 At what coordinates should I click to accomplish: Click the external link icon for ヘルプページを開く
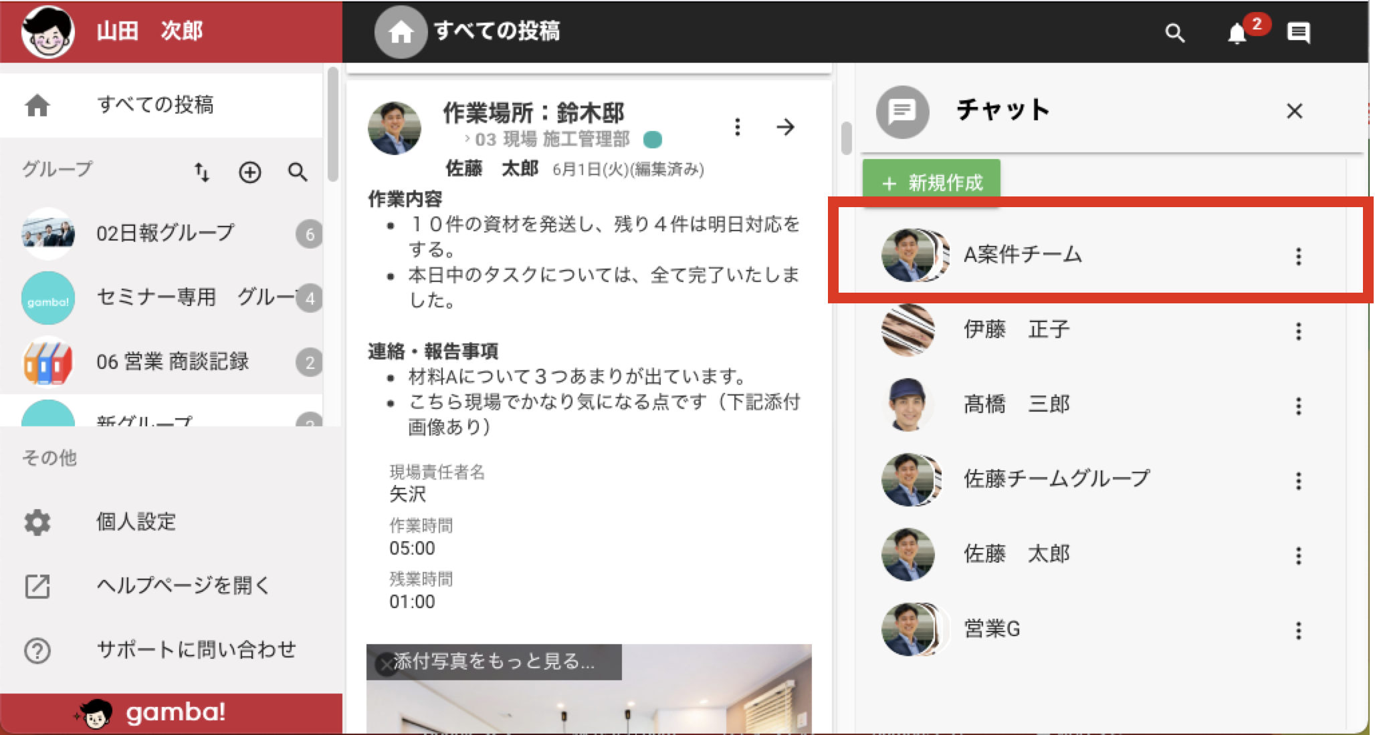[37, 586]
